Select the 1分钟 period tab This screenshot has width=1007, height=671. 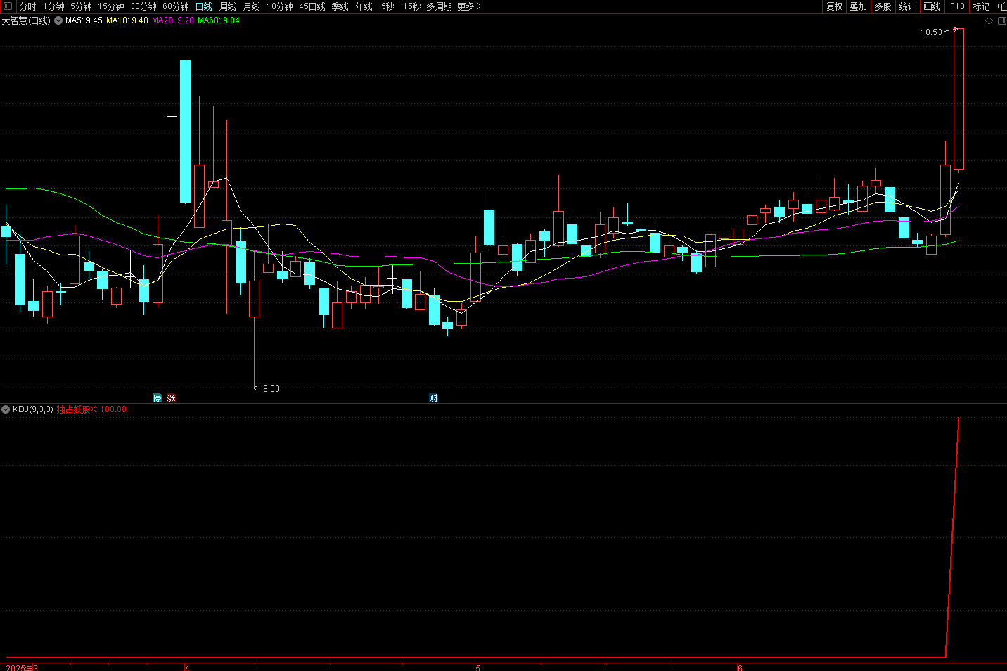click(53, 6)
